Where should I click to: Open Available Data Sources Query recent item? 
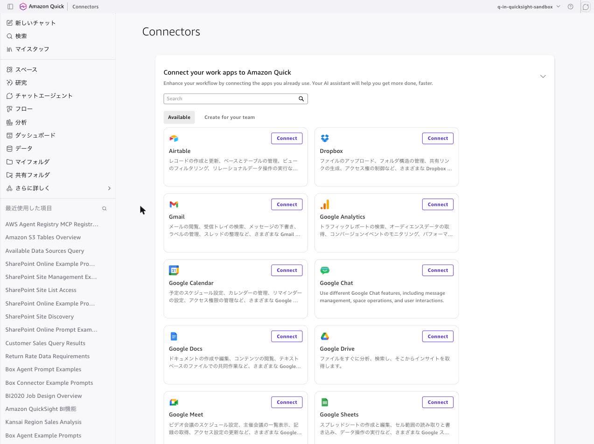point(45,251)
